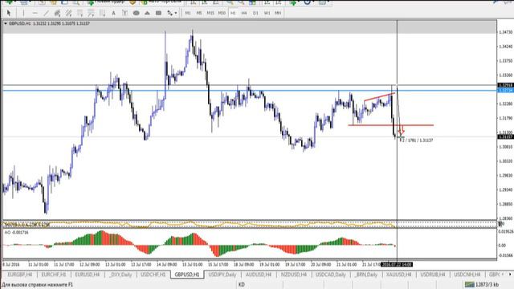The image size is (514, 289).
Task: Switch chart to D1 timeframe
Action: (255, 13)
